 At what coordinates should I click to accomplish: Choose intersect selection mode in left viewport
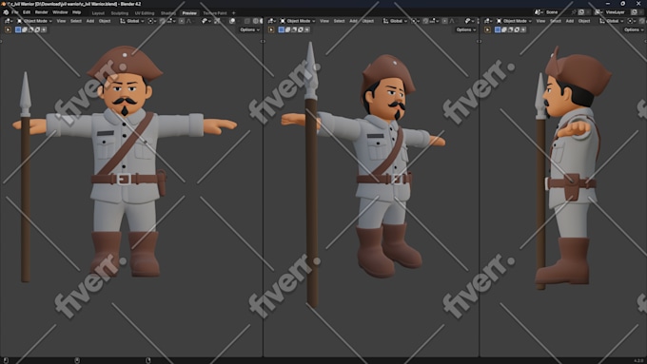click(44, 29)
